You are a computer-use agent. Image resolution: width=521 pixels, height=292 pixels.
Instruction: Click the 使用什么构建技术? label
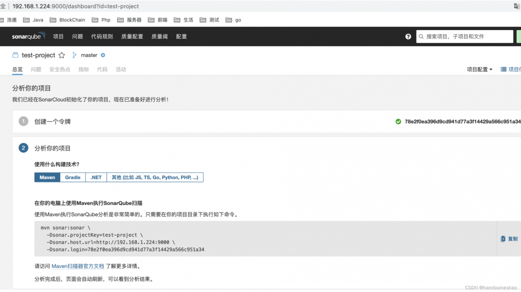[x=57, y=164]
